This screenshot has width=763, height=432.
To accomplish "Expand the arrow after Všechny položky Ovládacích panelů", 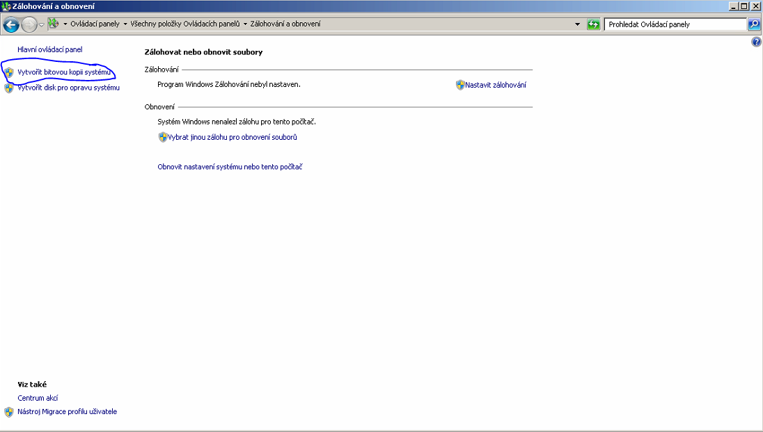I will click(245, 24).
